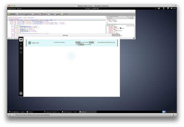The image size is (184, 127).
Task: Click the Parallels fullscreen icon at top right
Action: coord(175,6)
